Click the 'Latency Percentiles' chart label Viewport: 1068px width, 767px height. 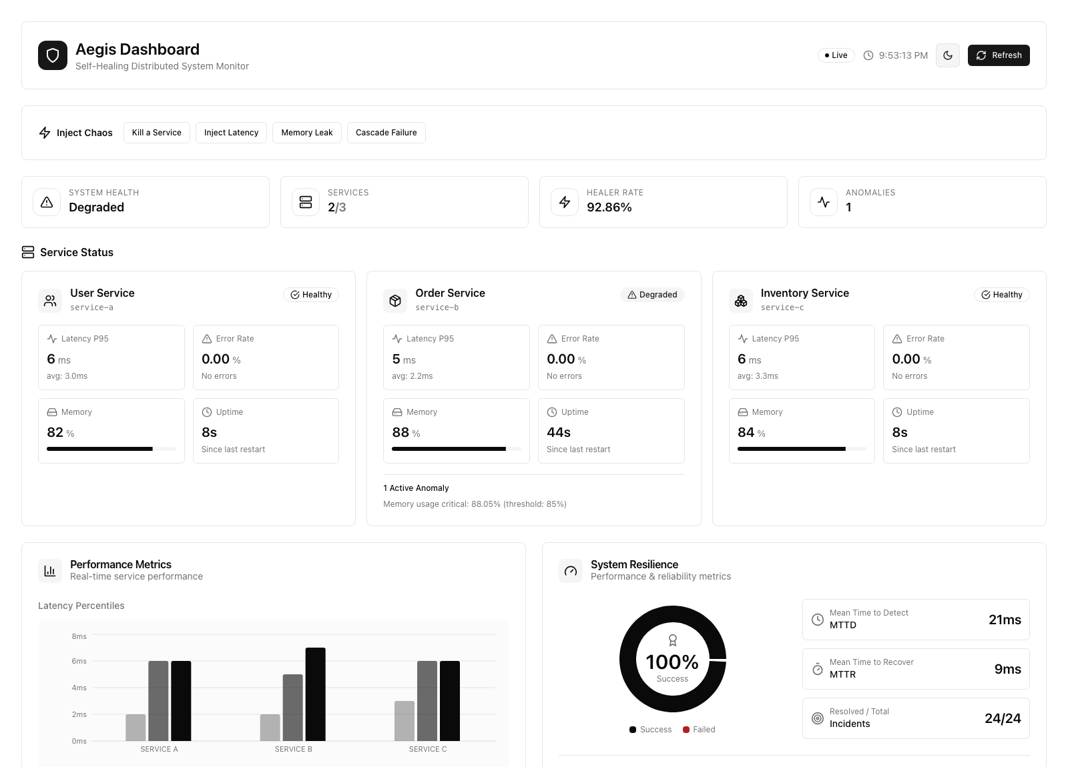81,606
